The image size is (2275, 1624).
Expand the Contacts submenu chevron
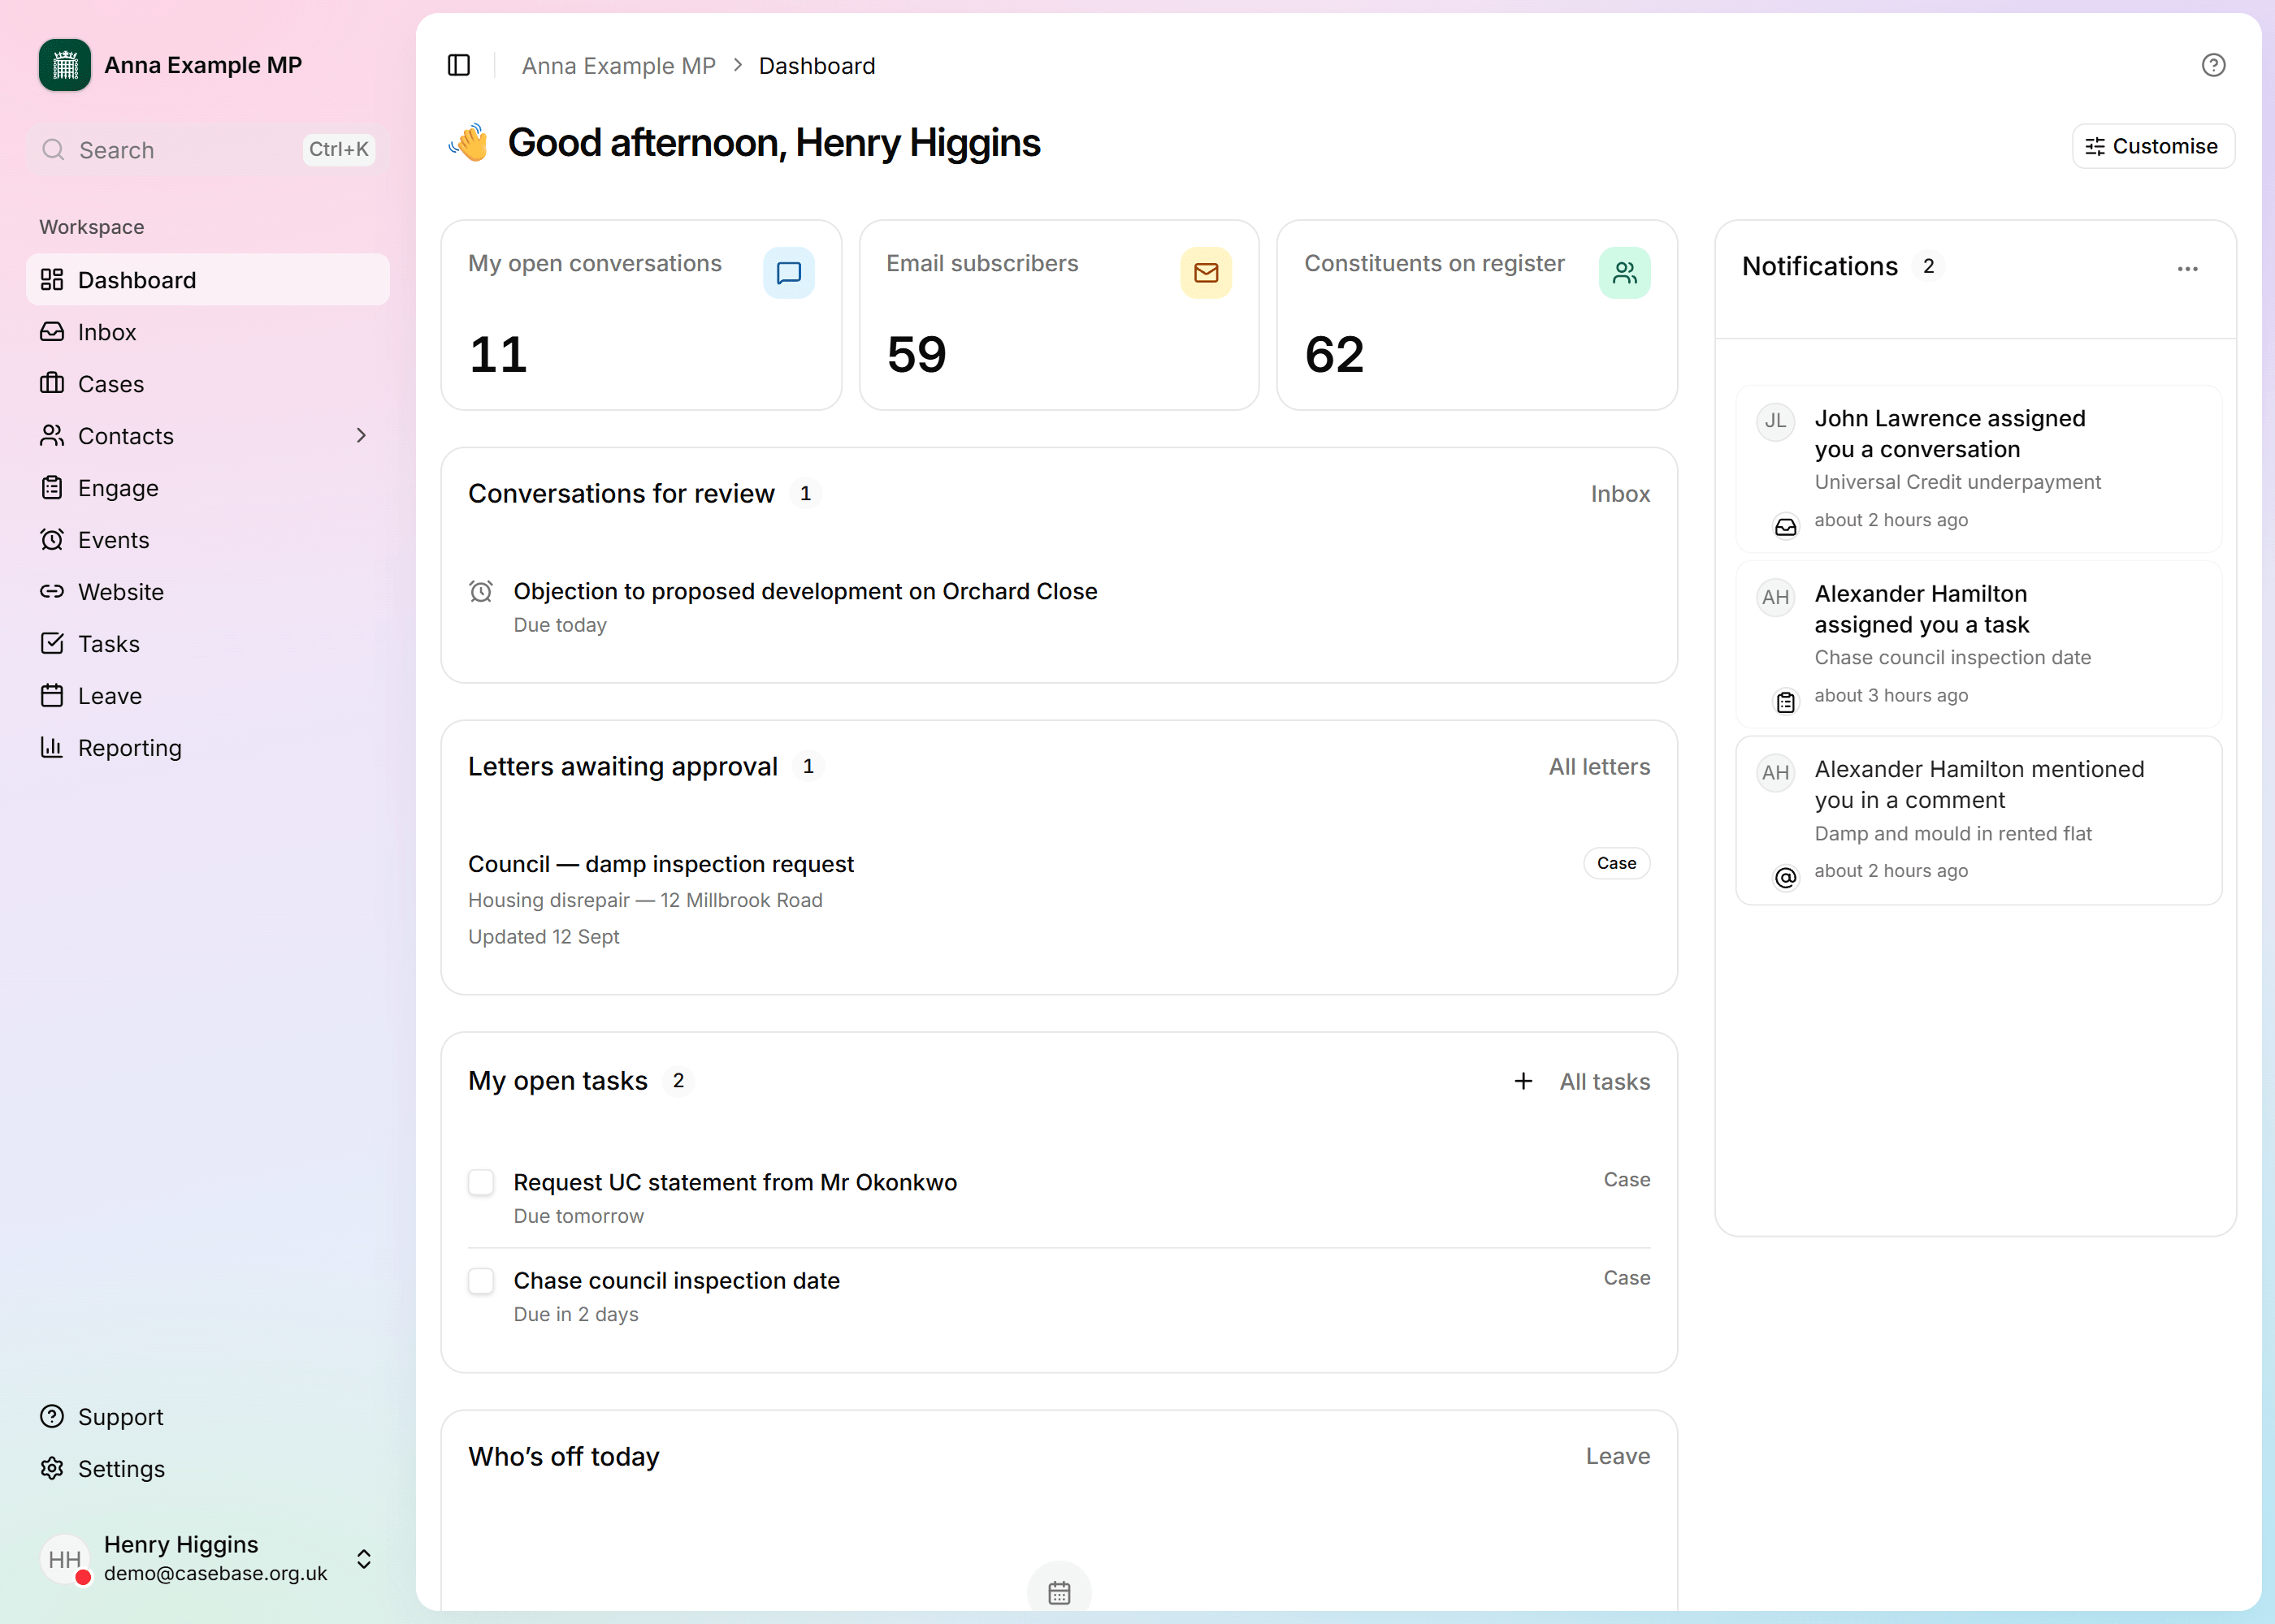362,435
